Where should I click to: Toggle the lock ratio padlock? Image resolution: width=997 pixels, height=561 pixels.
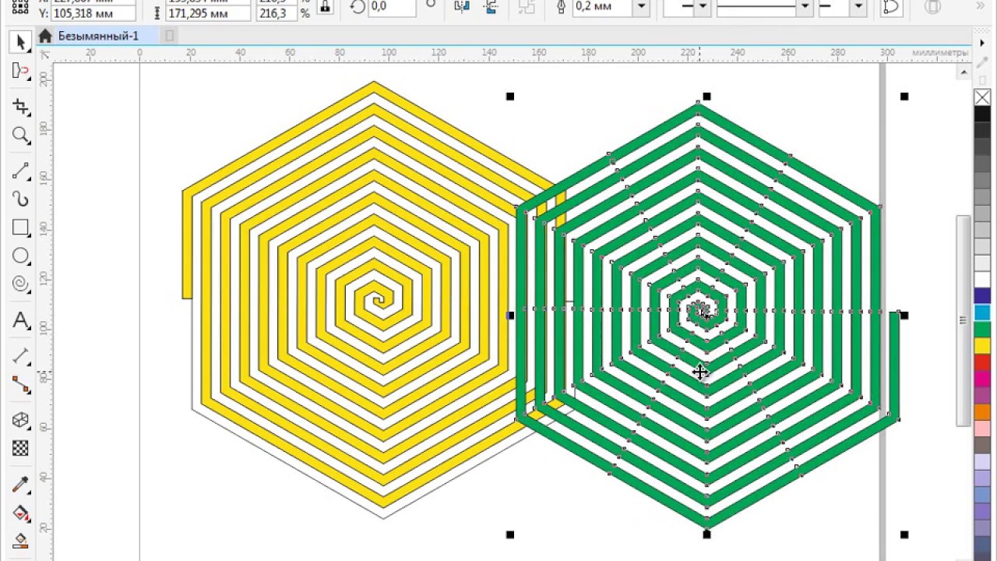click(x=326, y=7)
